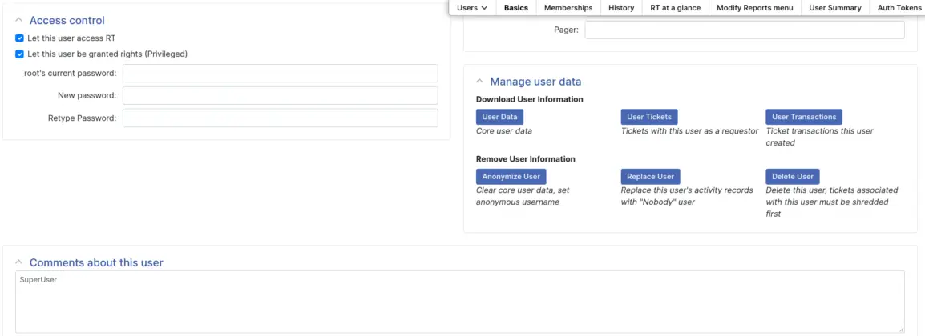Click the Replace User button
The width and height of the screenshot is (925, 336).
(x=650, y=176)
